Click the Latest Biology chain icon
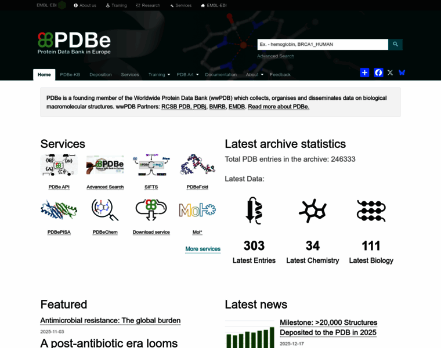Image resolution: width=441 pixels, height=348 pixels. click(371, 211)
